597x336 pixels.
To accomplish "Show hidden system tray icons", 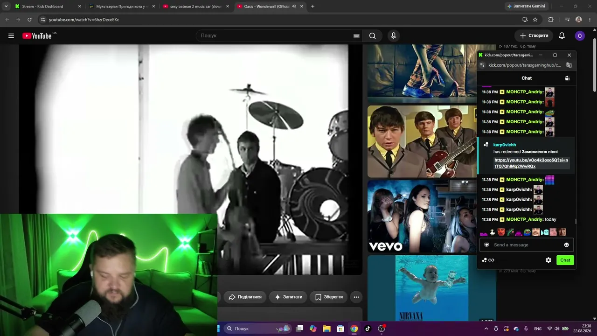I will 486,329.
